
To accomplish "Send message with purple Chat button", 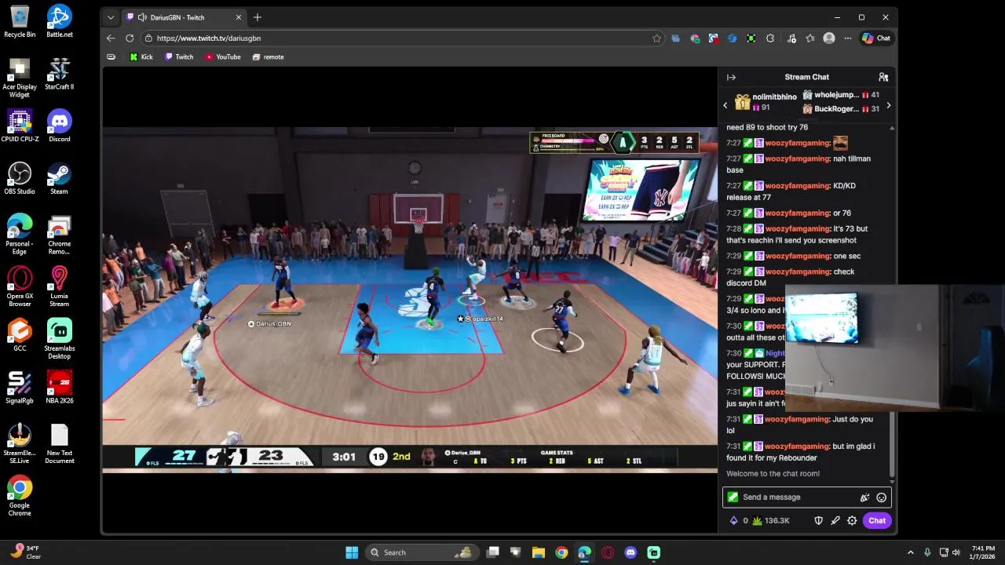I will tap(877, 520).
